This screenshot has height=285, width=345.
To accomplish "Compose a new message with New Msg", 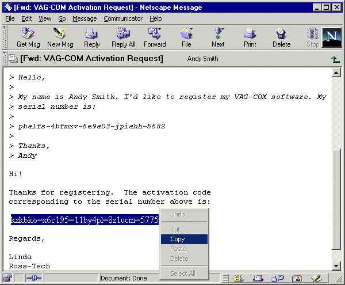I will point(60,37).
